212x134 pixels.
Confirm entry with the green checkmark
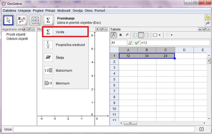(x=137, y=43)
